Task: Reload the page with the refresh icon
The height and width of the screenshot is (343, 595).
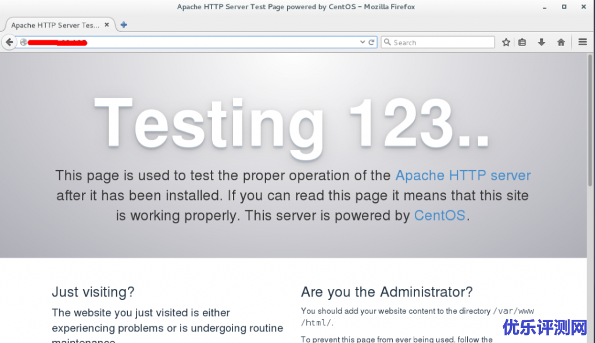Action: click(372, 42)
